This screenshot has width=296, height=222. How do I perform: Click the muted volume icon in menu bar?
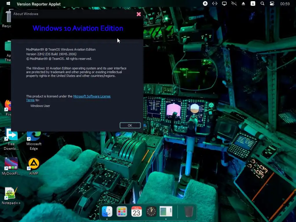pyautogui.click(x=234, y=3)
